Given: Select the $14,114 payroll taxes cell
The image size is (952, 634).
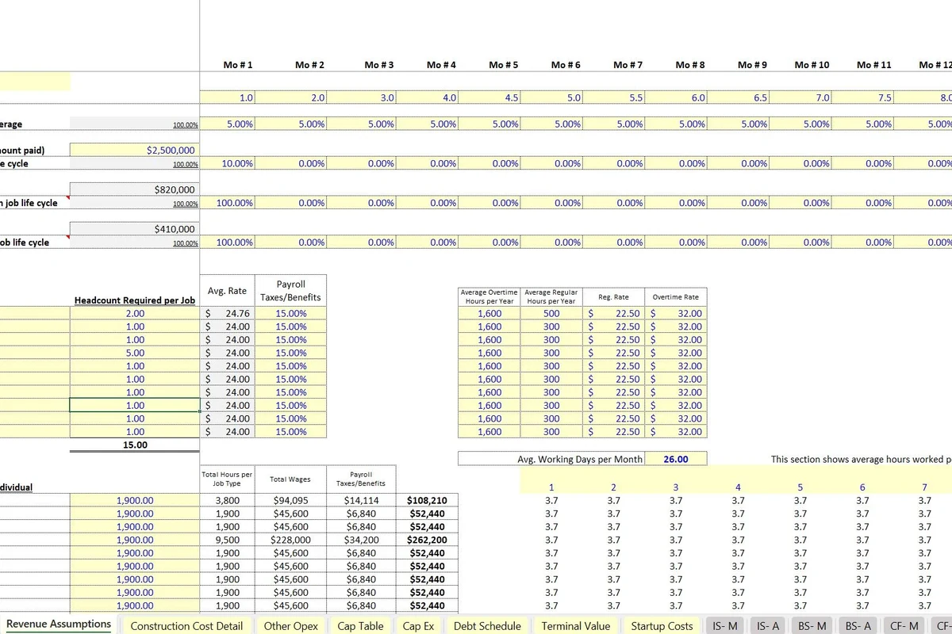Looking at the screenshot, I should (x=361, y=501).
